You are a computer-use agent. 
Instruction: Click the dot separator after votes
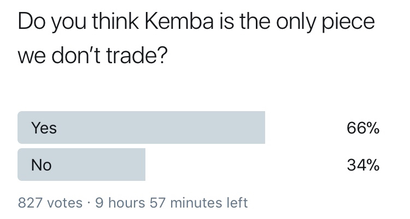click(x=89, y=203)
